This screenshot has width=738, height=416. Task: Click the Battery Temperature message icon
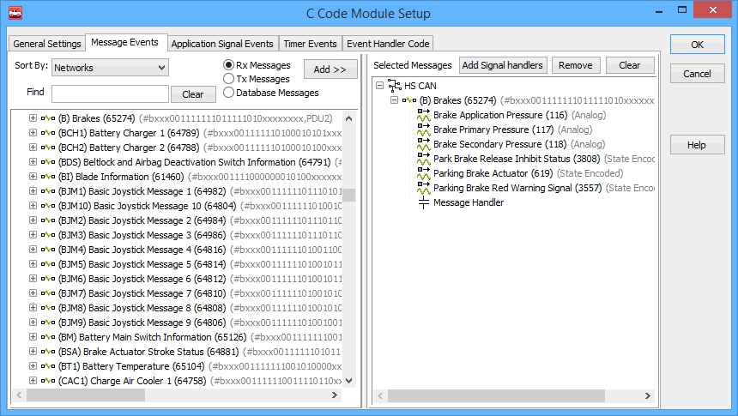pyautogui.click(x=47, y=366)
